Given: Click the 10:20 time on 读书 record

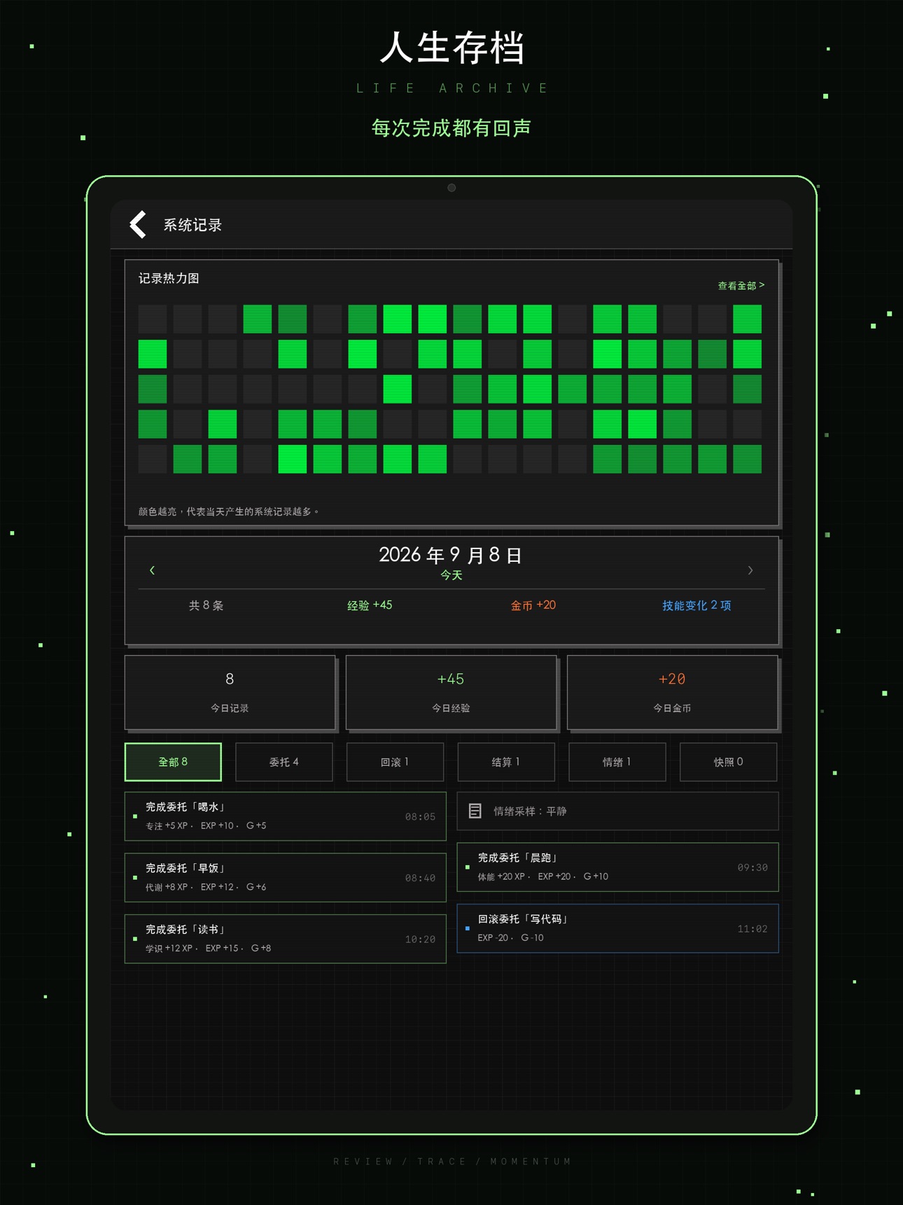Looking at the screenshot, I should 420,939.
